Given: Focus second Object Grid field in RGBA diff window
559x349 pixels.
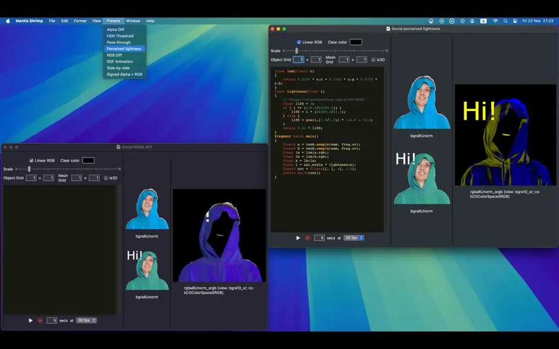Looking at the screenshot, I should pos(49,178).
